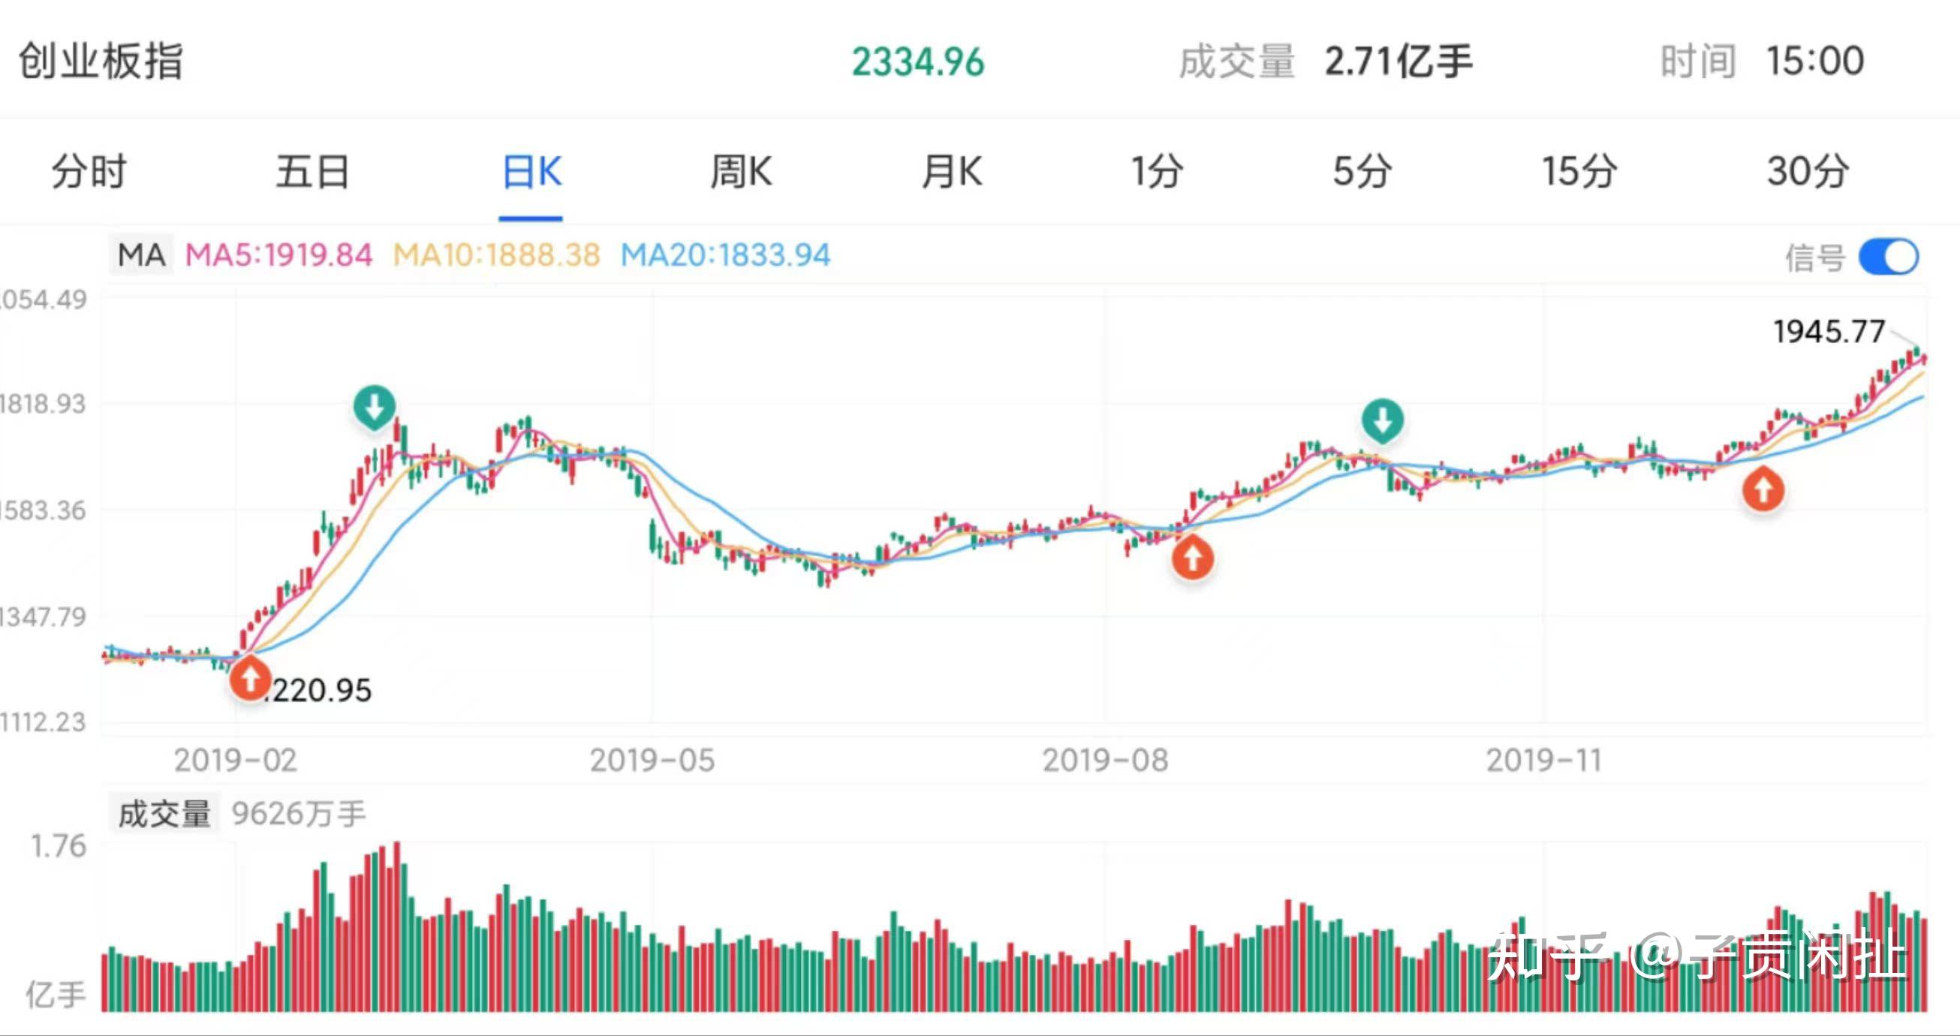The image size is (1960, 1036).
Task: Choose the 30分 chart tab
Action: click(x=1808, y=171)
